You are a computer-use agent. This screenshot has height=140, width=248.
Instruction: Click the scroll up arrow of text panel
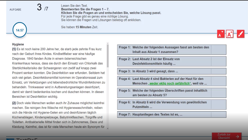108,43
